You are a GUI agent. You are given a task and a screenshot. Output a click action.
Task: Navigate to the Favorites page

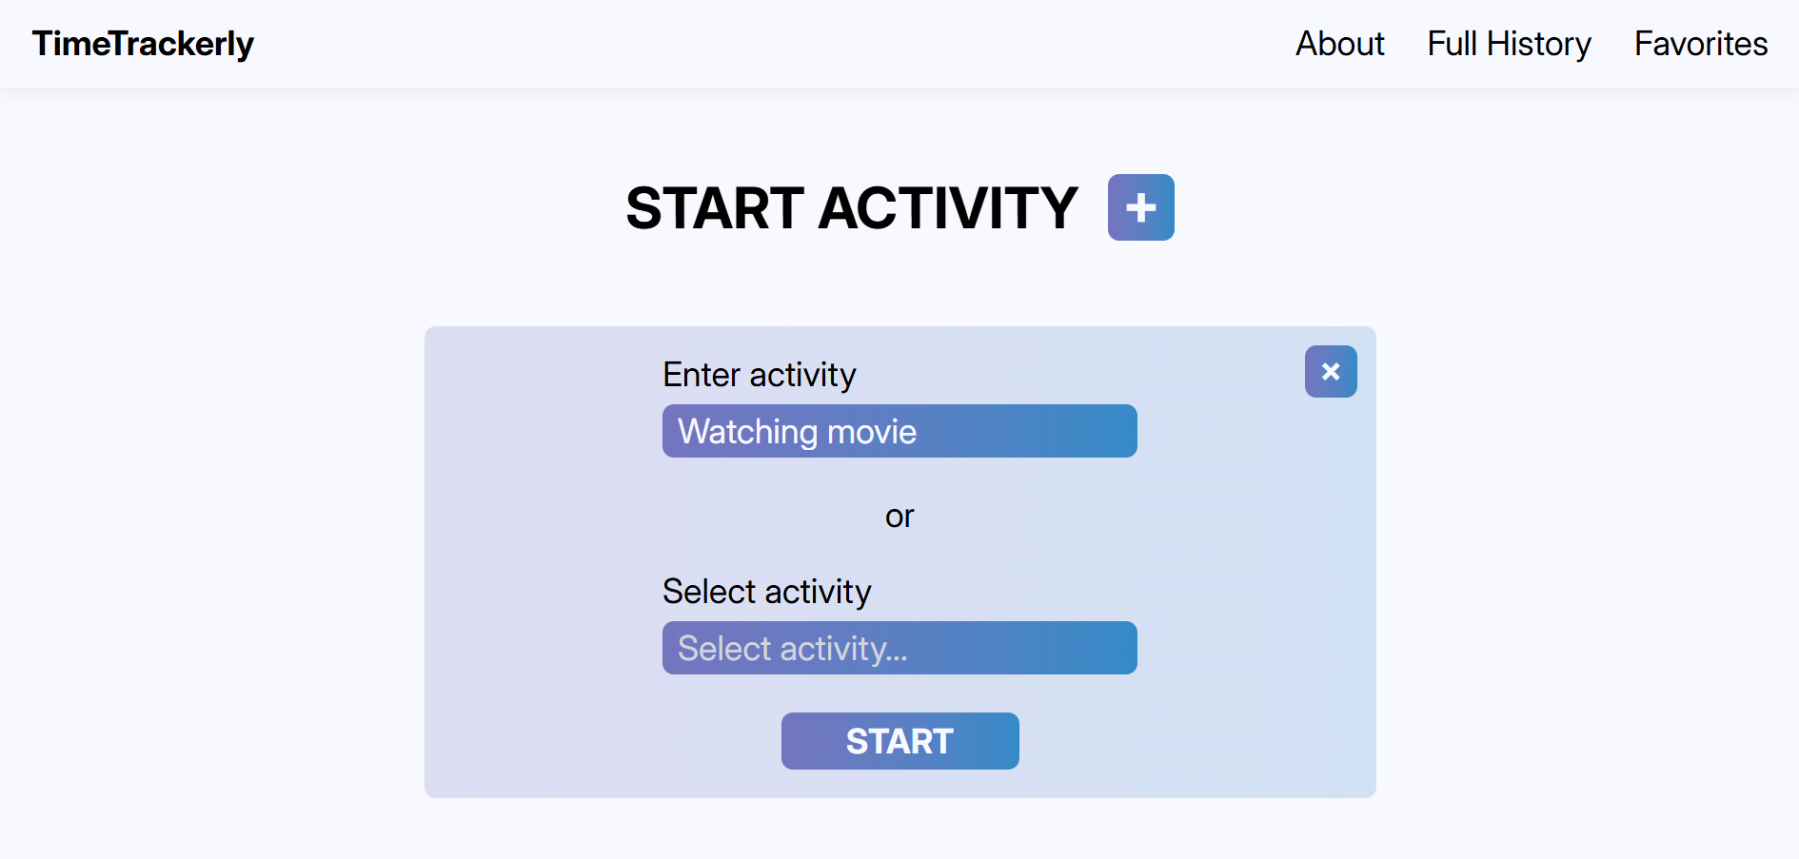click(1700, 44)
